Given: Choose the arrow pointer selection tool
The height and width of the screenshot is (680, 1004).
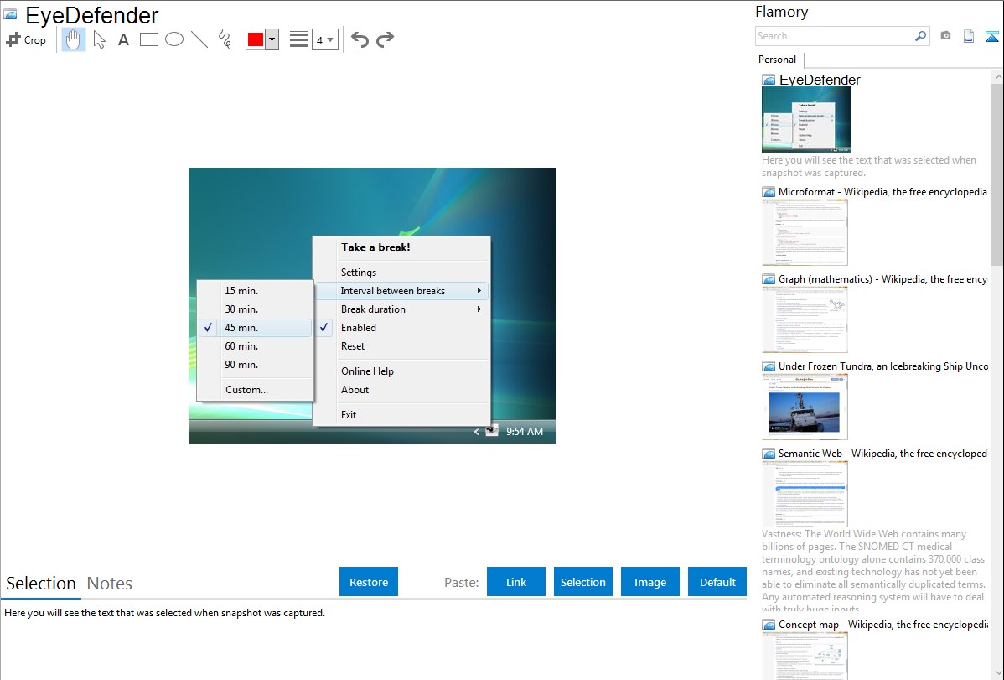Looking at the screenshot, I should (100, 39).
